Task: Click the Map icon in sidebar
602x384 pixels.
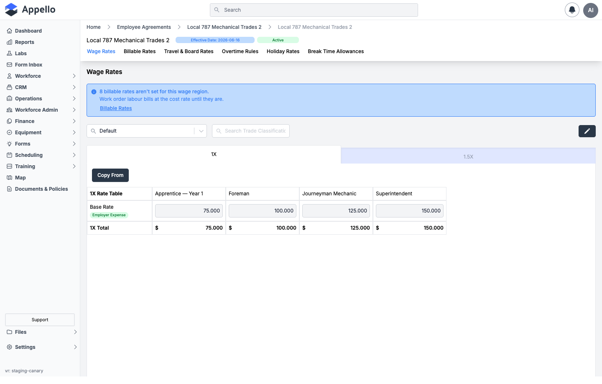Action: [9, 178]
